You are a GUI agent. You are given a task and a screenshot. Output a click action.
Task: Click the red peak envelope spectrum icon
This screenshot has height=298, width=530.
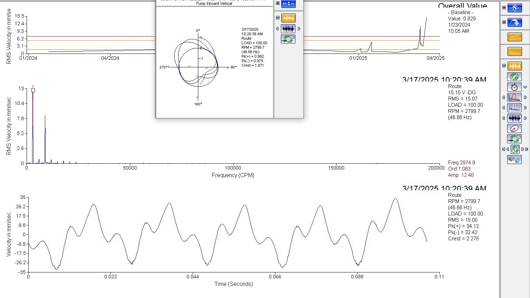click(x=514, y=97)
